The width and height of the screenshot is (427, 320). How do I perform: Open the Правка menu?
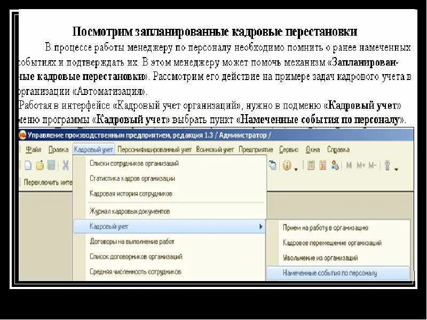tap(58, 150)
